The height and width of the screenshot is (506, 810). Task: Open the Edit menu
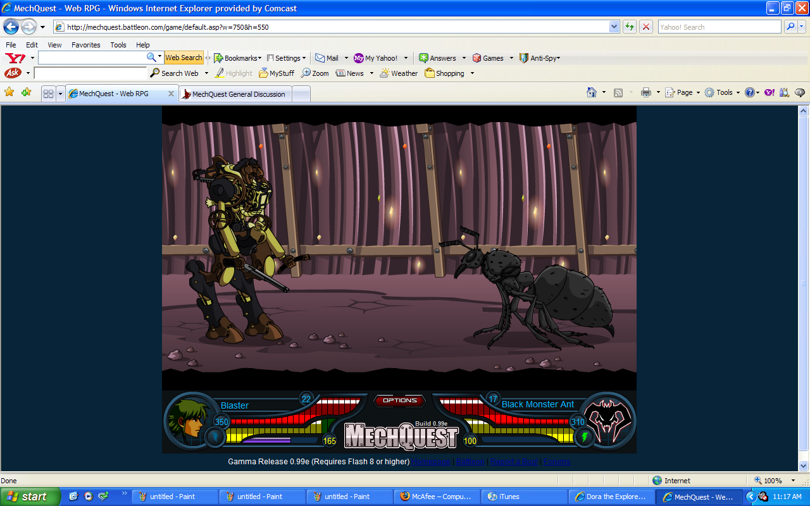click(32, 45)
